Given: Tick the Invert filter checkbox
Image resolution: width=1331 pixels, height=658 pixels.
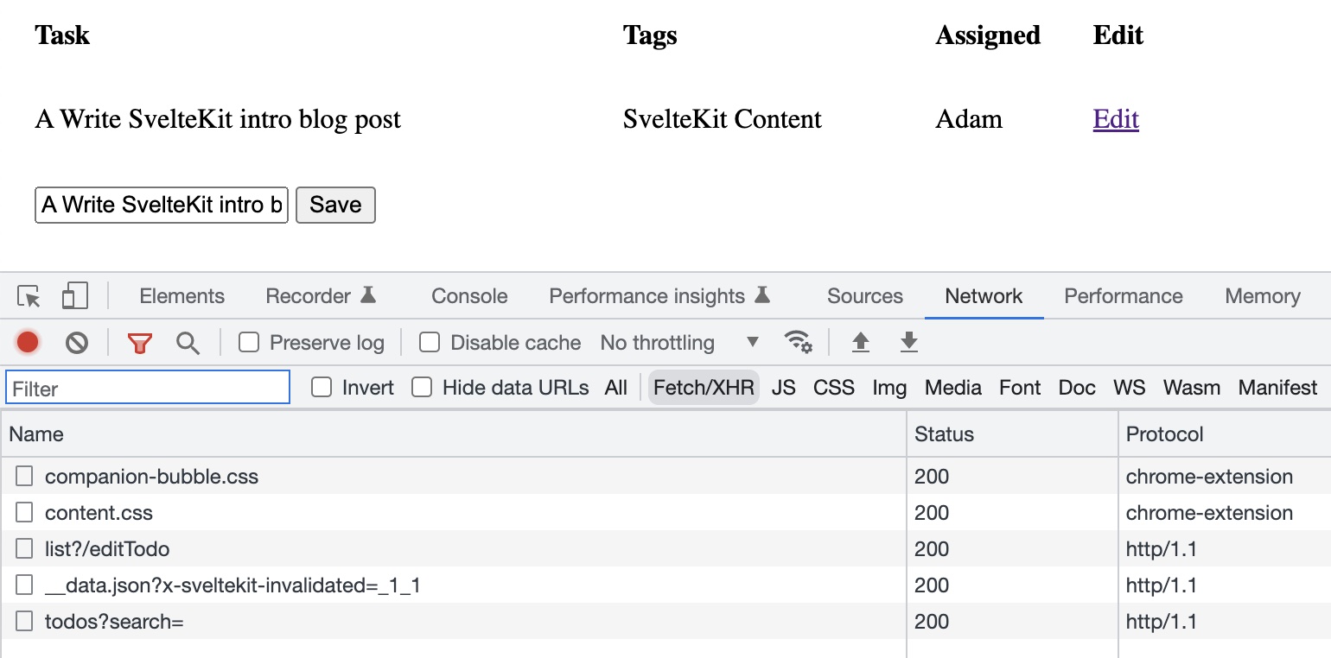Looking at the screenshot, I should point(322,388).
